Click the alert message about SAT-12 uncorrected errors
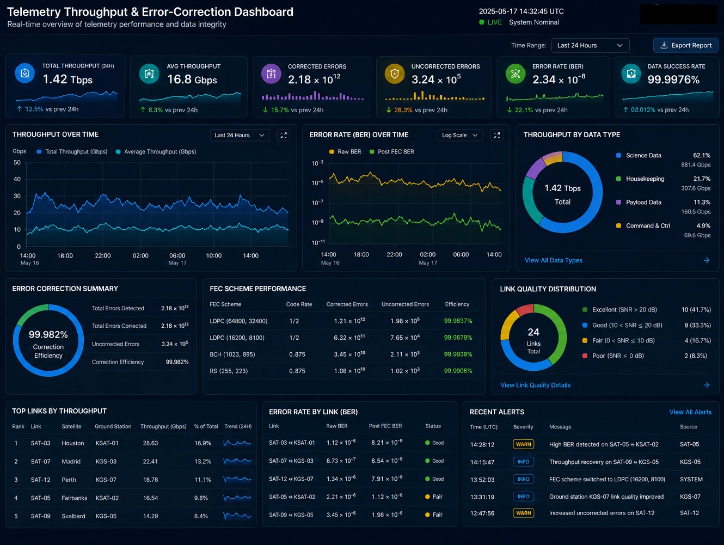Screen dimensions: 724x545 (x=602, y=513)
